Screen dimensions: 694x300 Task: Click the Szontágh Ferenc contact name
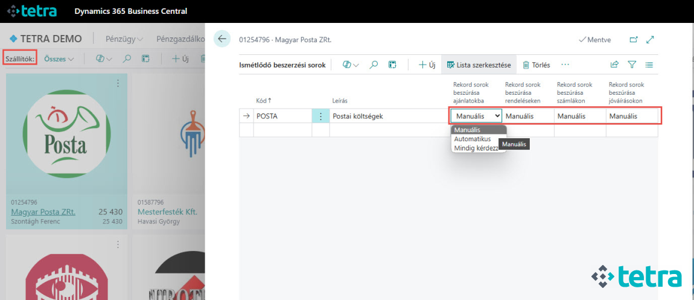tap(35, 222)
